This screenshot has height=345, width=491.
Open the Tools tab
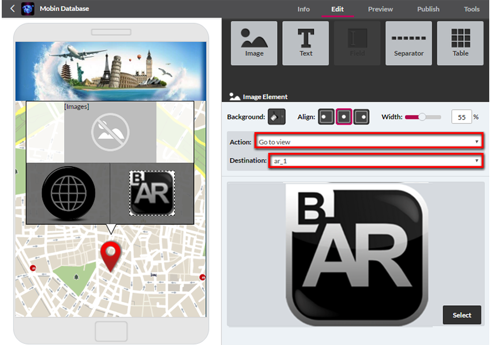pyautogui.click(x=471, y=9)
